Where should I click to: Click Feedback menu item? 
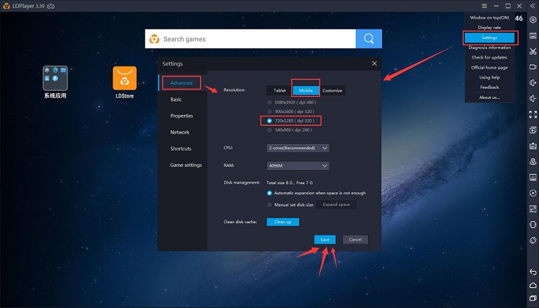(x=490, y=87)
